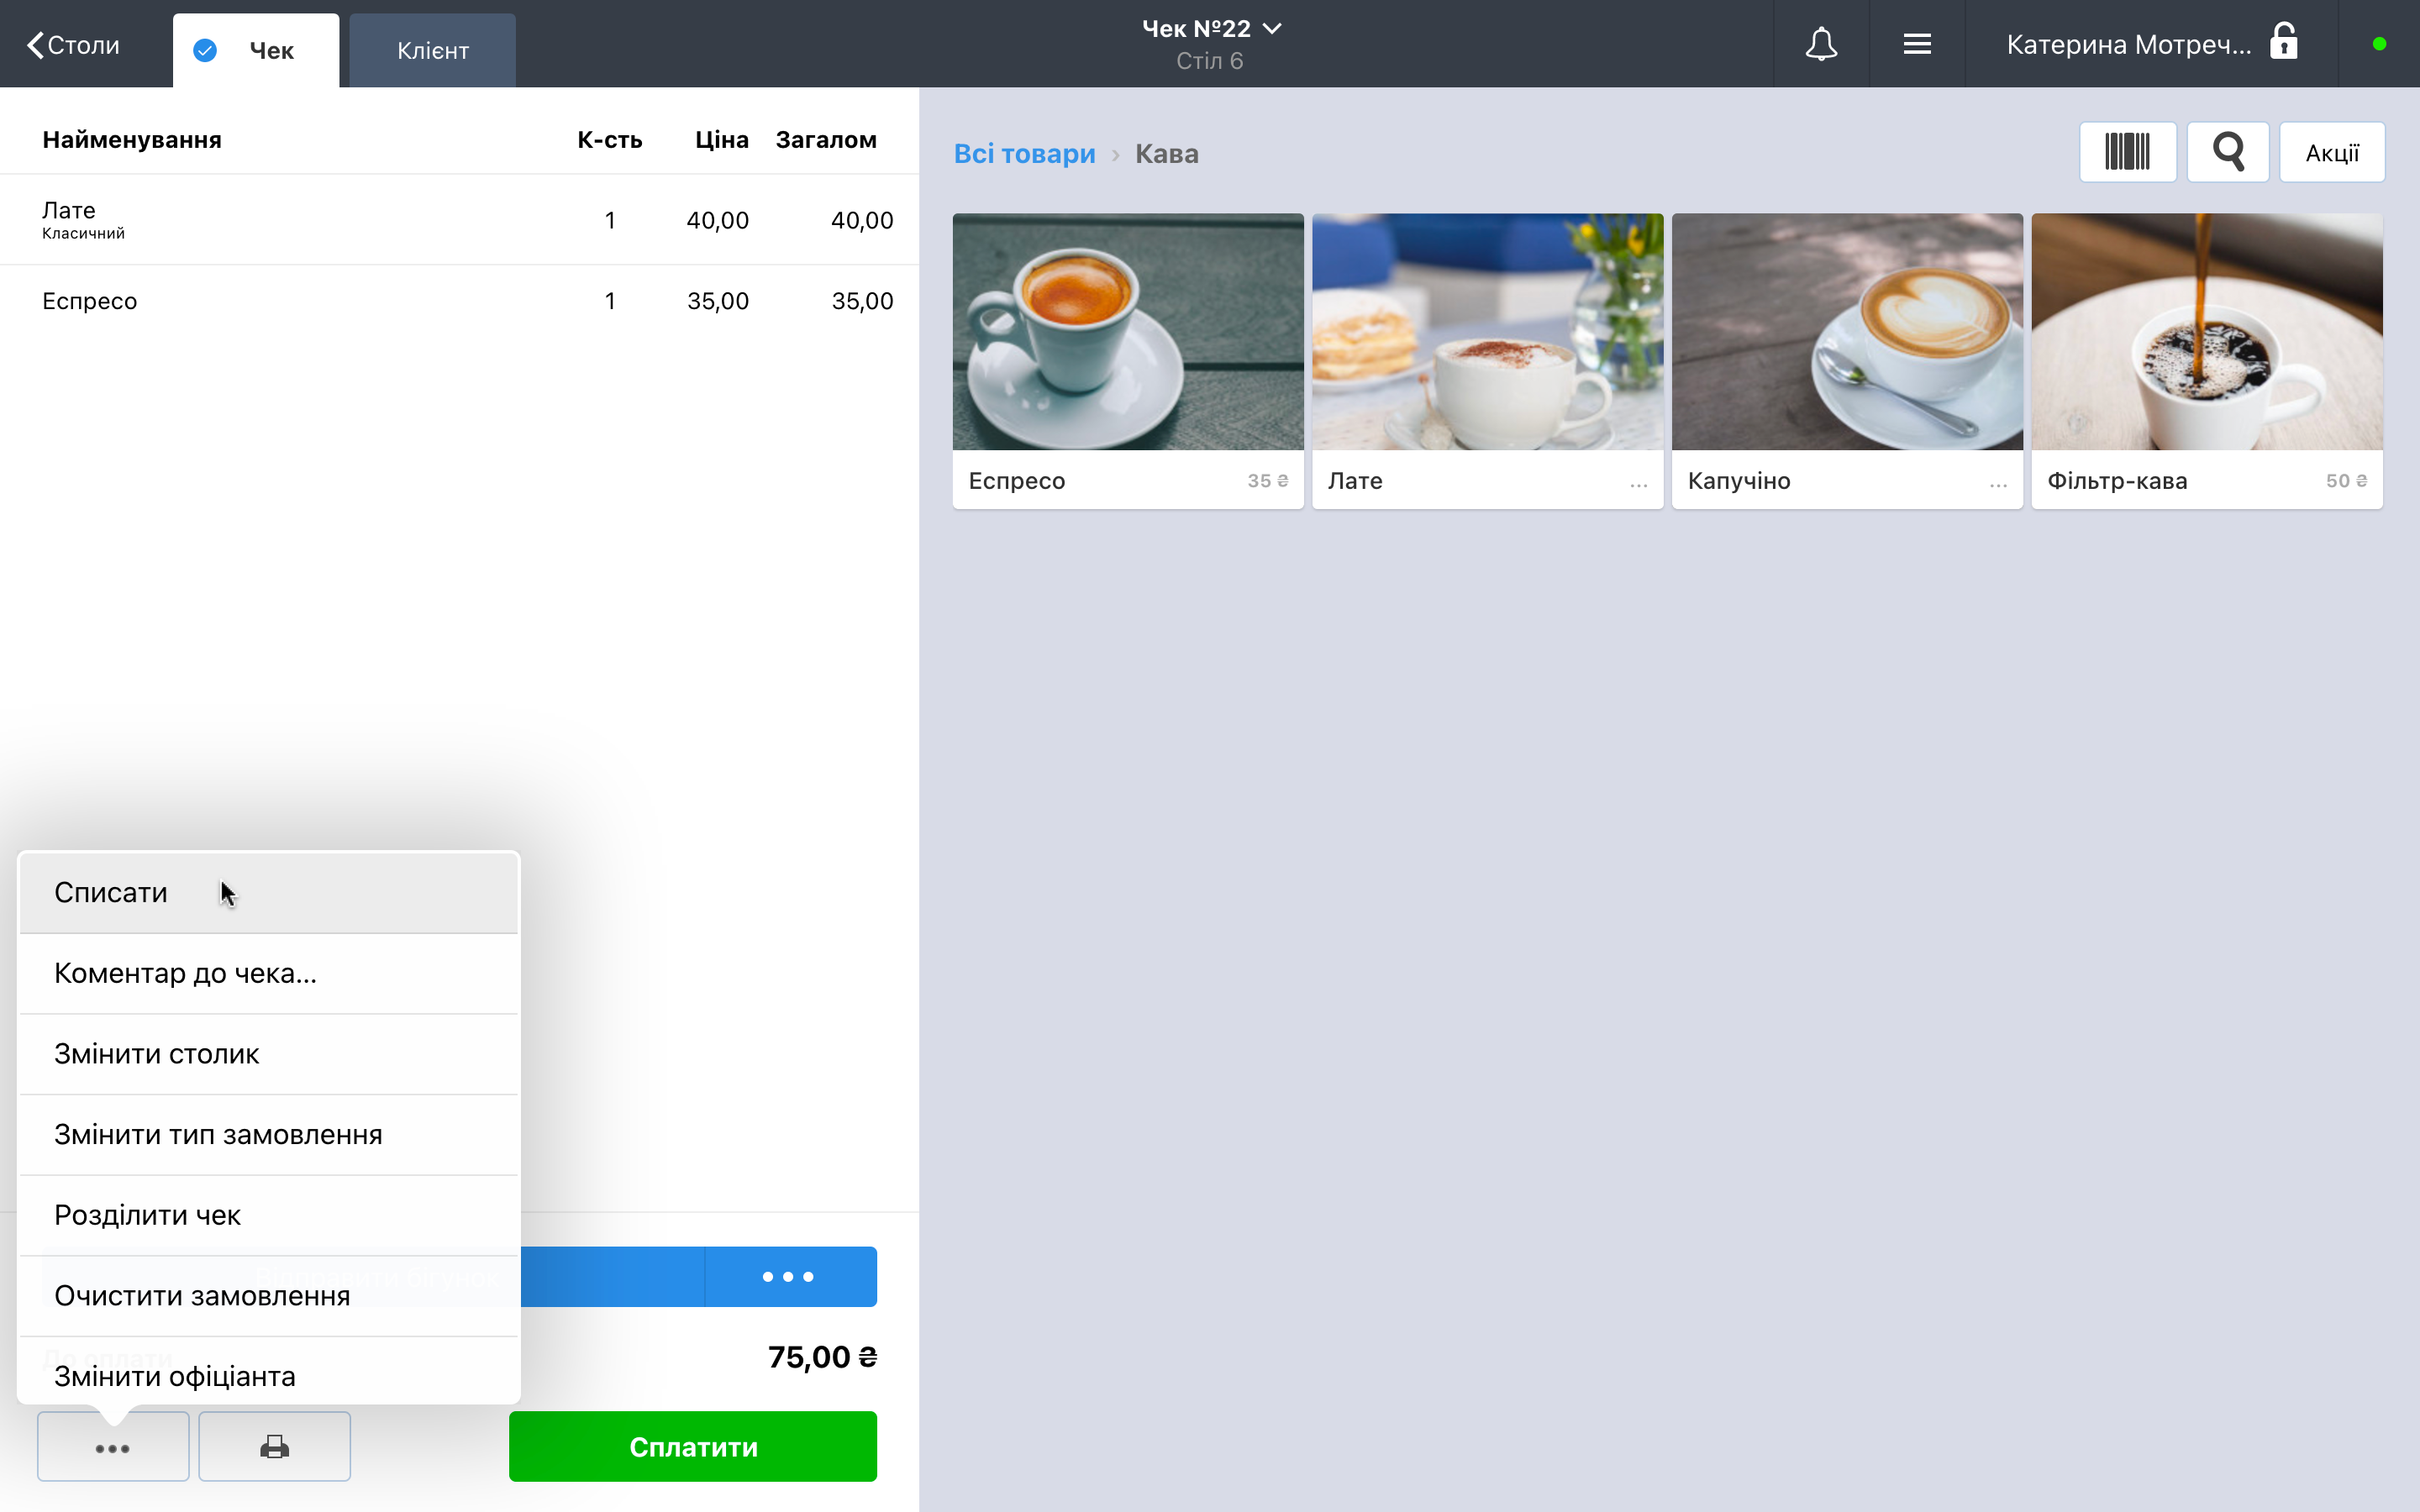
Task: Click the green Сплатити button
Action: (693, 1447)
